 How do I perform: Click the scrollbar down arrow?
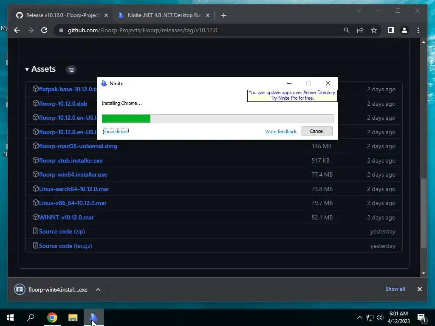(424, 273)
